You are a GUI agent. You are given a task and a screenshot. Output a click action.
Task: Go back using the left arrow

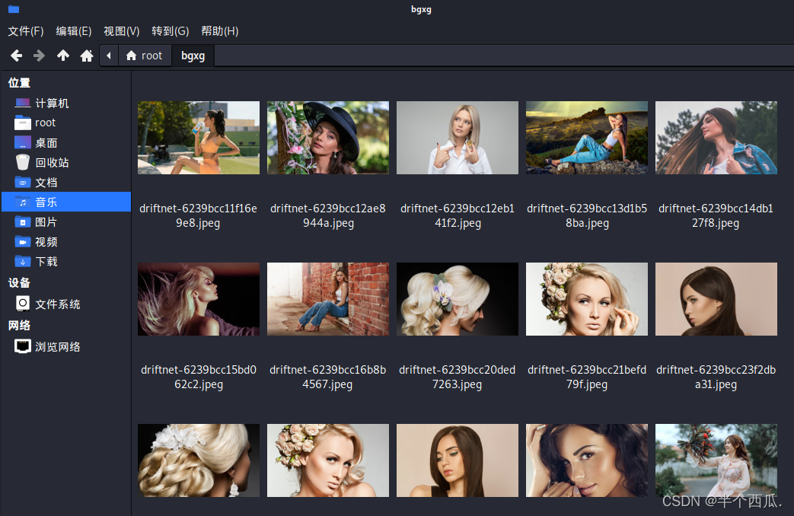pos(16,56)
